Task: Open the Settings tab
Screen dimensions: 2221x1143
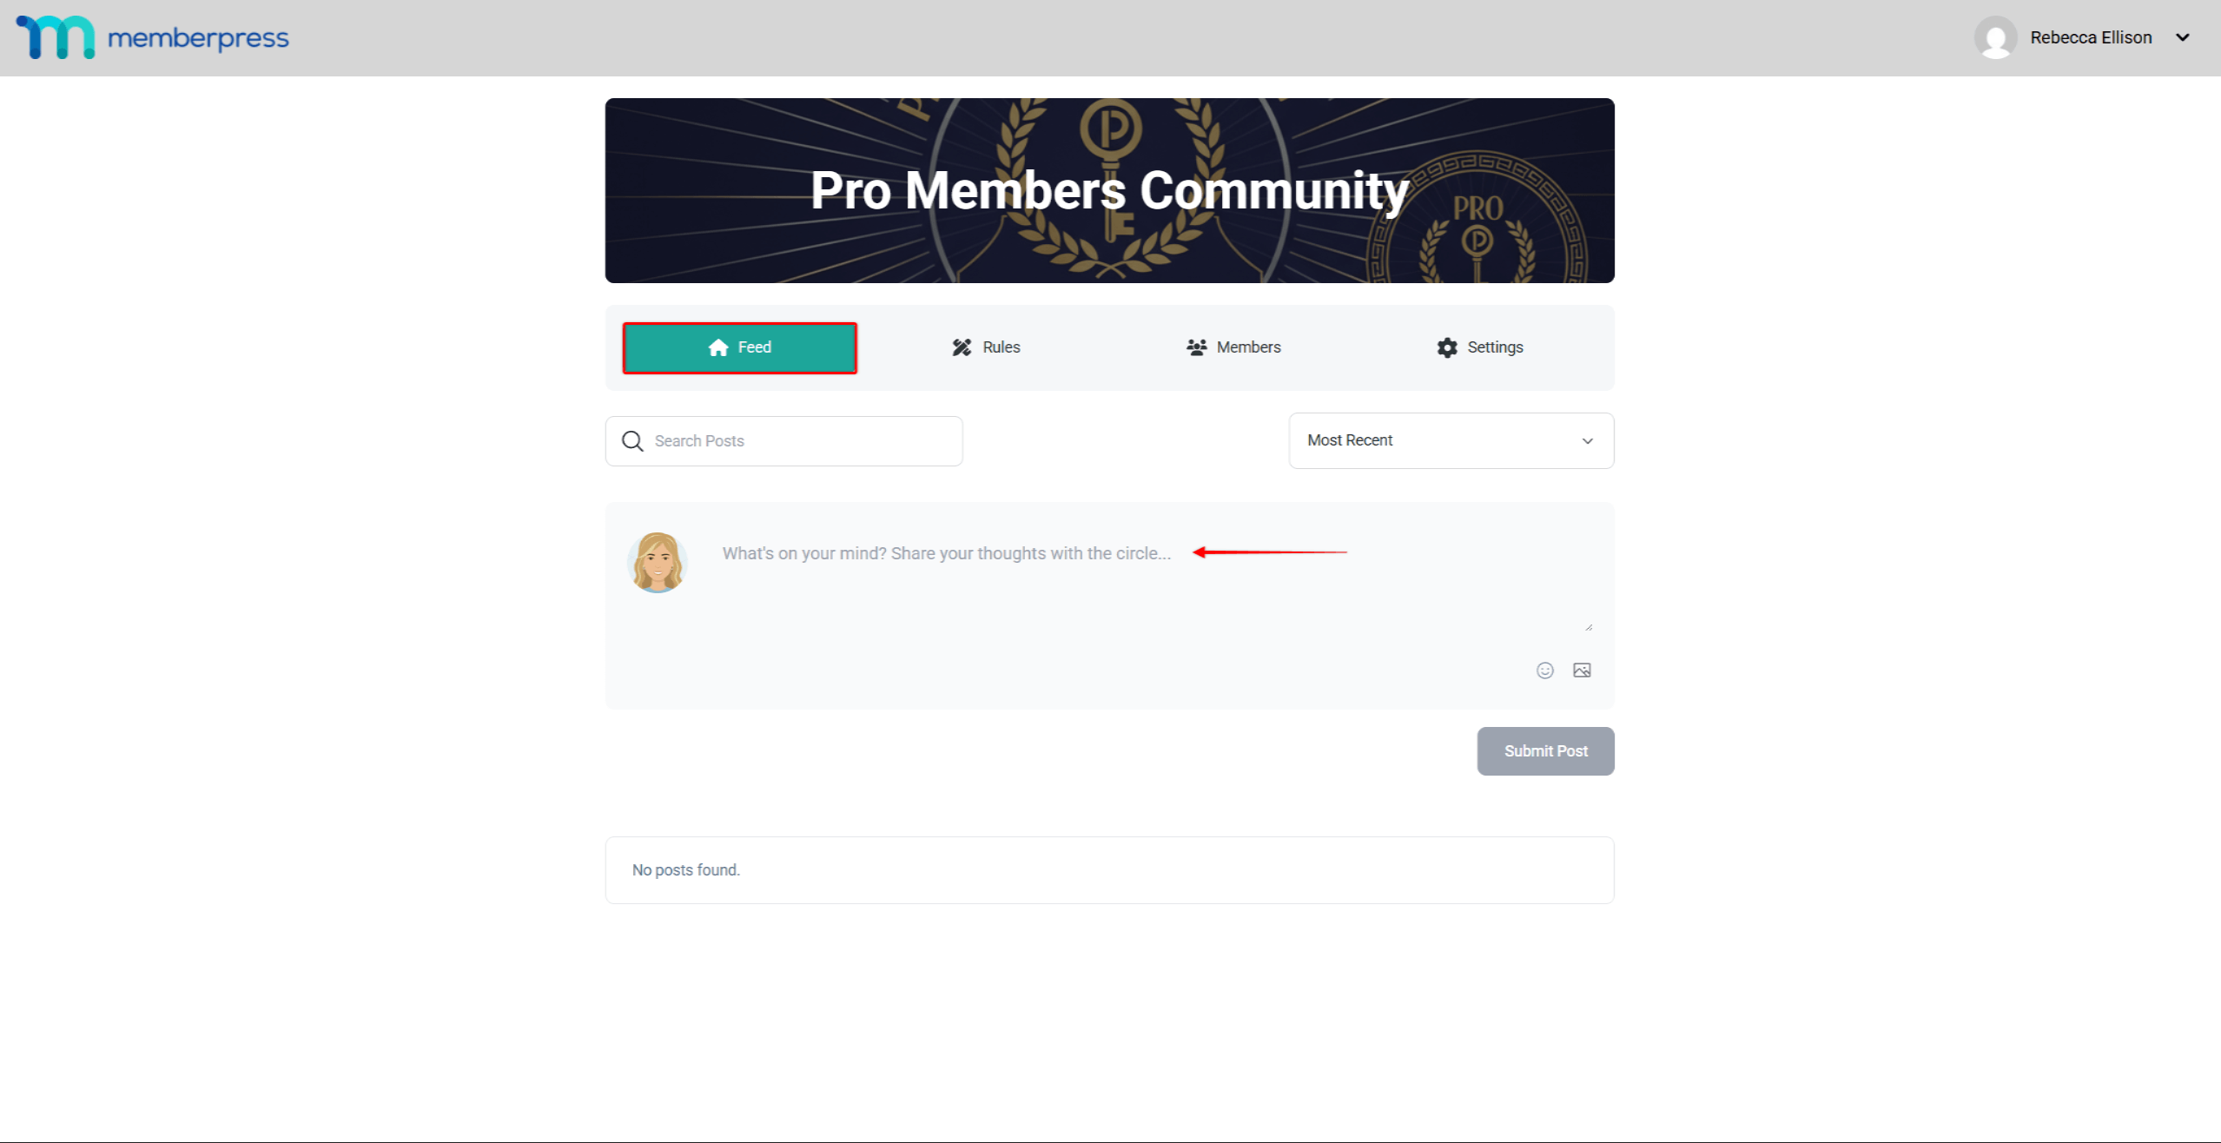Action: coord(1479,347)
